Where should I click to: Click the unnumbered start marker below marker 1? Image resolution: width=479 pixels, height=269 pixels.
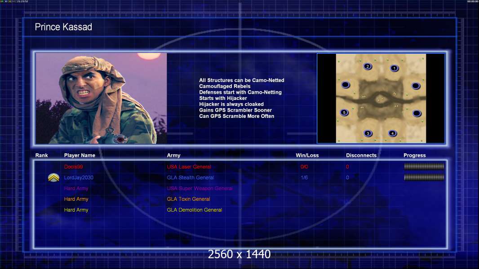pos(416,86)
